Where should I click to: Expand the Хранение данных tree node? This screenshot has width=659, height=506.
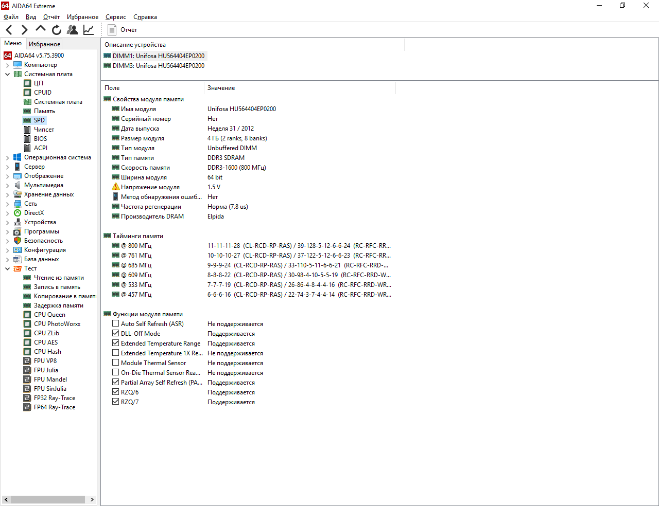coord(7,194)
